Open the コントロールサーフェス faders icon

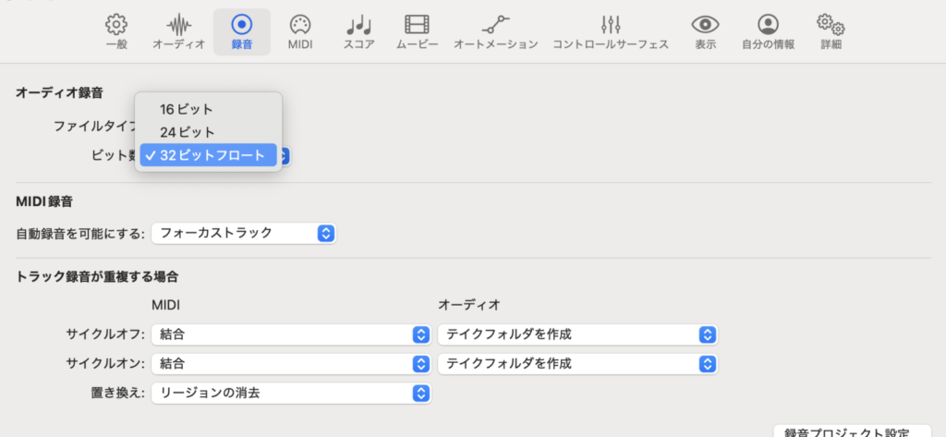tap(610, 30)
